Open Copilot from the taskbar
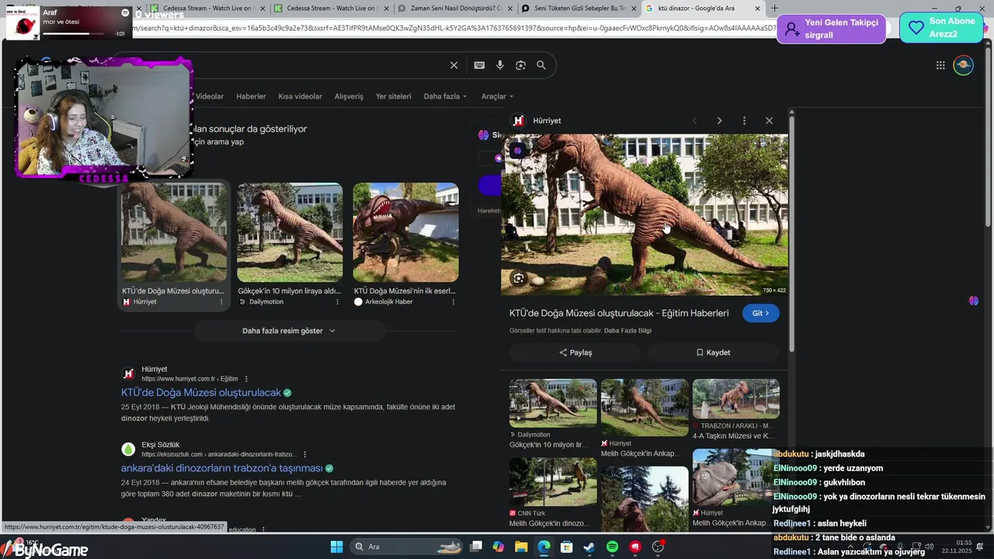This screenshot has width=994, height=559. 498,547
